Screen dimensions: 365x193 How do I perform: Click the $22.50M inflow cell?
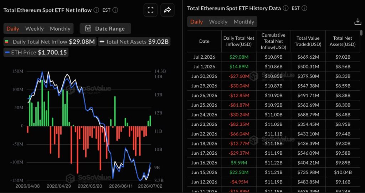[239, 172]
